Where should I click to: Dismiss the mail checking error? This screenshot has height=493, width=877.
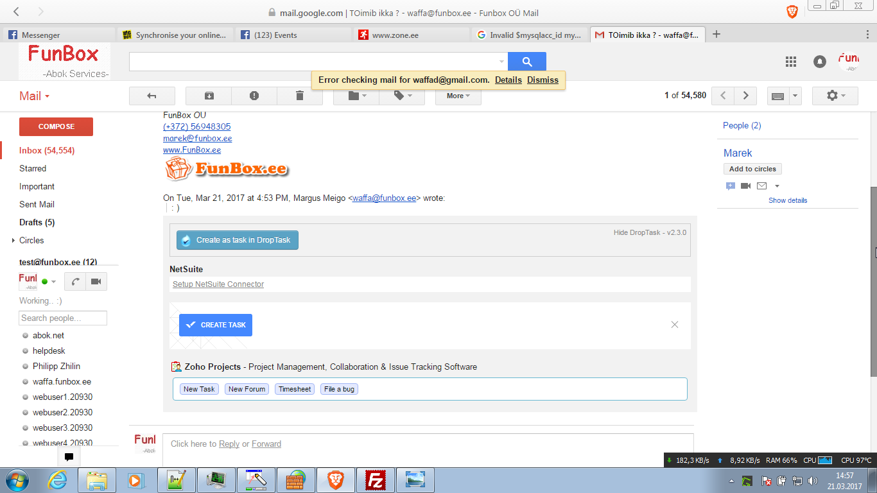click(x=543, y=80)
